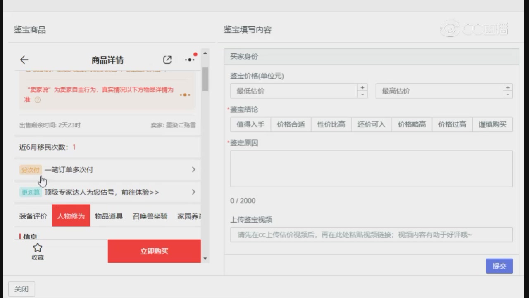Viewport: 529px width, 298px height.
Task: Select the 价格合适 conclusion option
Action: coord(291,124)
